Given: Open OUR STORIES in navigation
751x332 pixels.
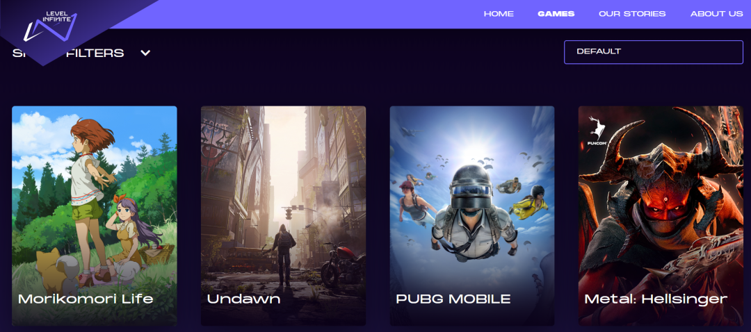Looking at the screenshot, I should coord(632,14).
